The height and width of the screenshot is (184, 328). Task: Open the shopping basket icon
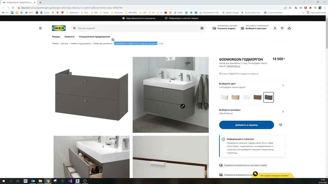pyautogui.click(x=289, y=28)
